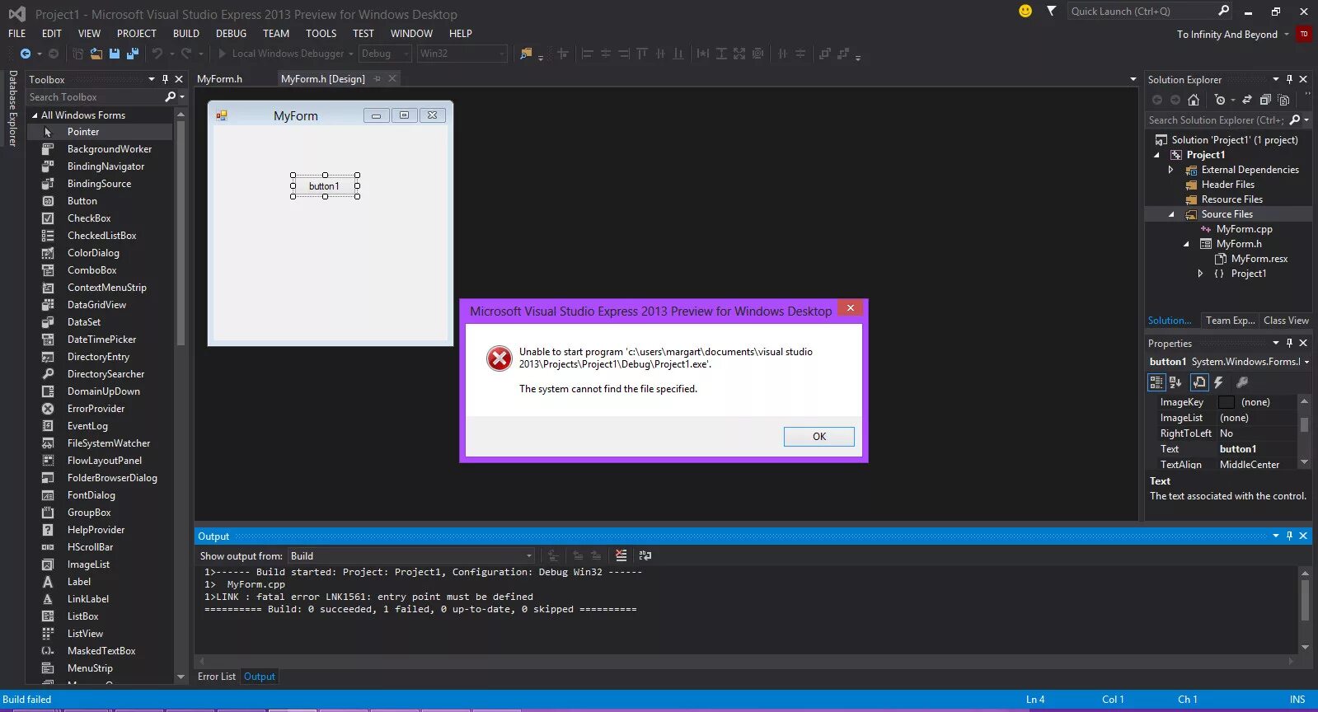Switch to the Class View tab
1318x712 pixels.
point(1286,321)
